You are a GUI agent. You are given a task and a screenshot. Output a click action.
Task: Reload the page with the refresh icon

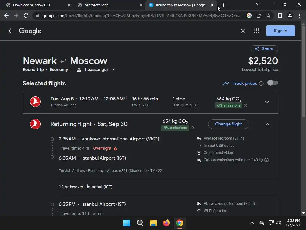[26, 16]
